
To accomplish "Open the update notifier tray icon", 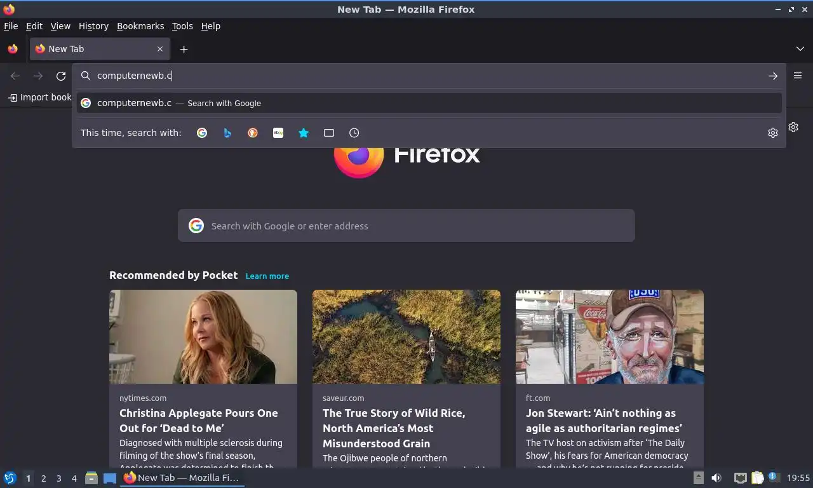I will (x=774, y=477).
